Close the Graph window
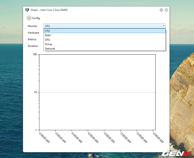The width and height of the screenshot is (194, 158). click(x=166, y=10)
